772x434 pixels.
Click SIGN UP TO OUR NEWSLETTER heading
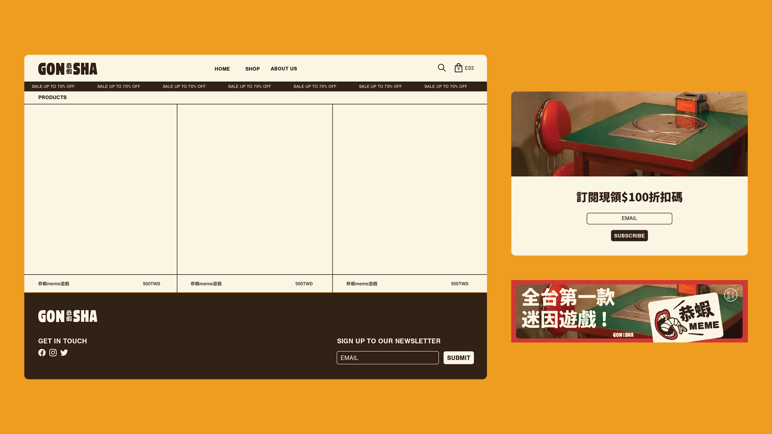click(388, 341)
